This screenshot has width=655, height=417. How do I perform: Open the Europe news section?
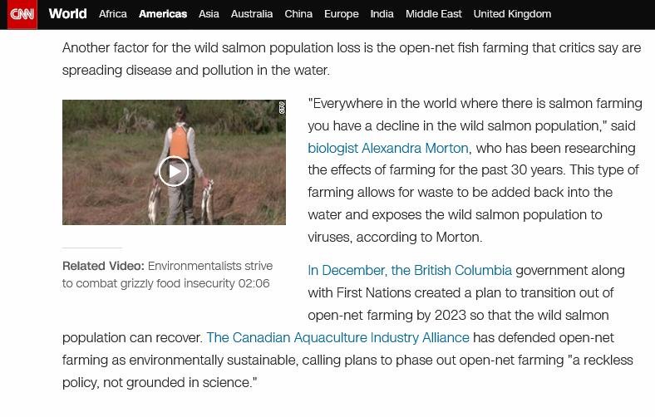click(341, 14)
